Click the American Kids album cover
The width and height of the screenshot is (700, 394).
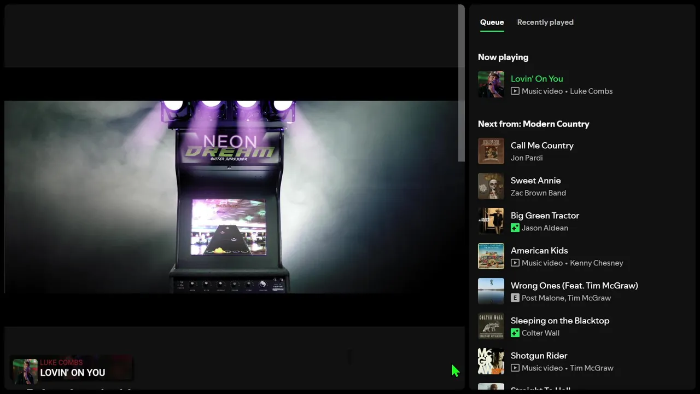pos(491,256)
